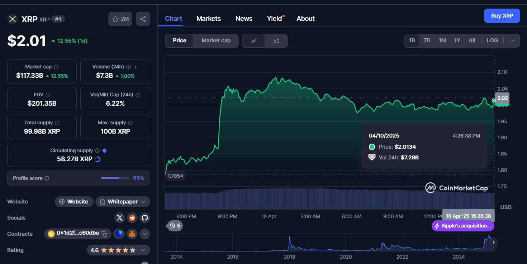
Task: Select the Market cap toggle
Action: [216, 41]
